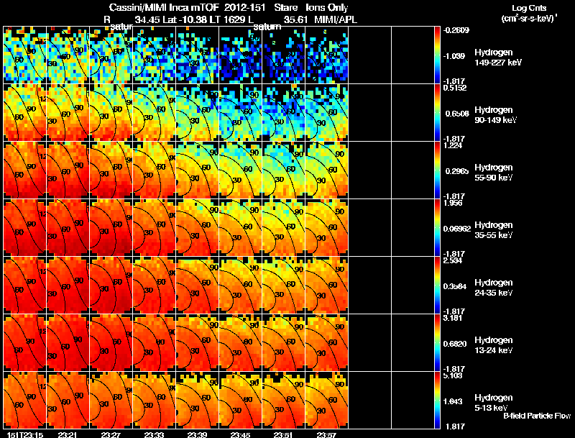This screenshot has width=575, height=438.
Task: Click the 23:33 time label on bottom axis
Action: tap(154, 434)
